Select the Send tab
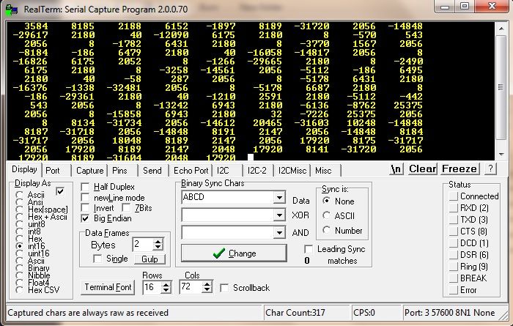513x326 pixels. (x=152, y=171)
